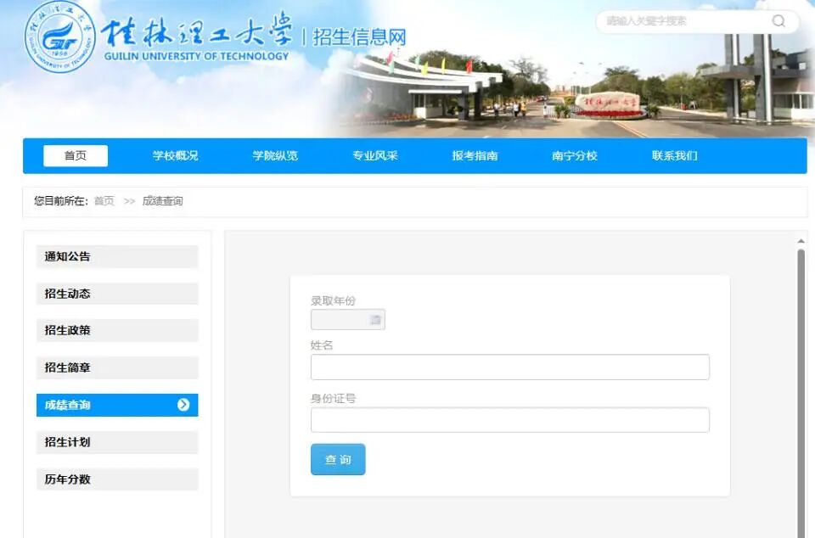Click the scrollbar up arrow
The image size is (815, 538).
click(x=801, y=241)
